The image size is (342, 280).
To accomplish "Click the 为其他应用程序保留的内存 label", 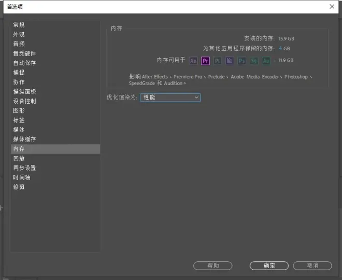I will coord(238,48).
